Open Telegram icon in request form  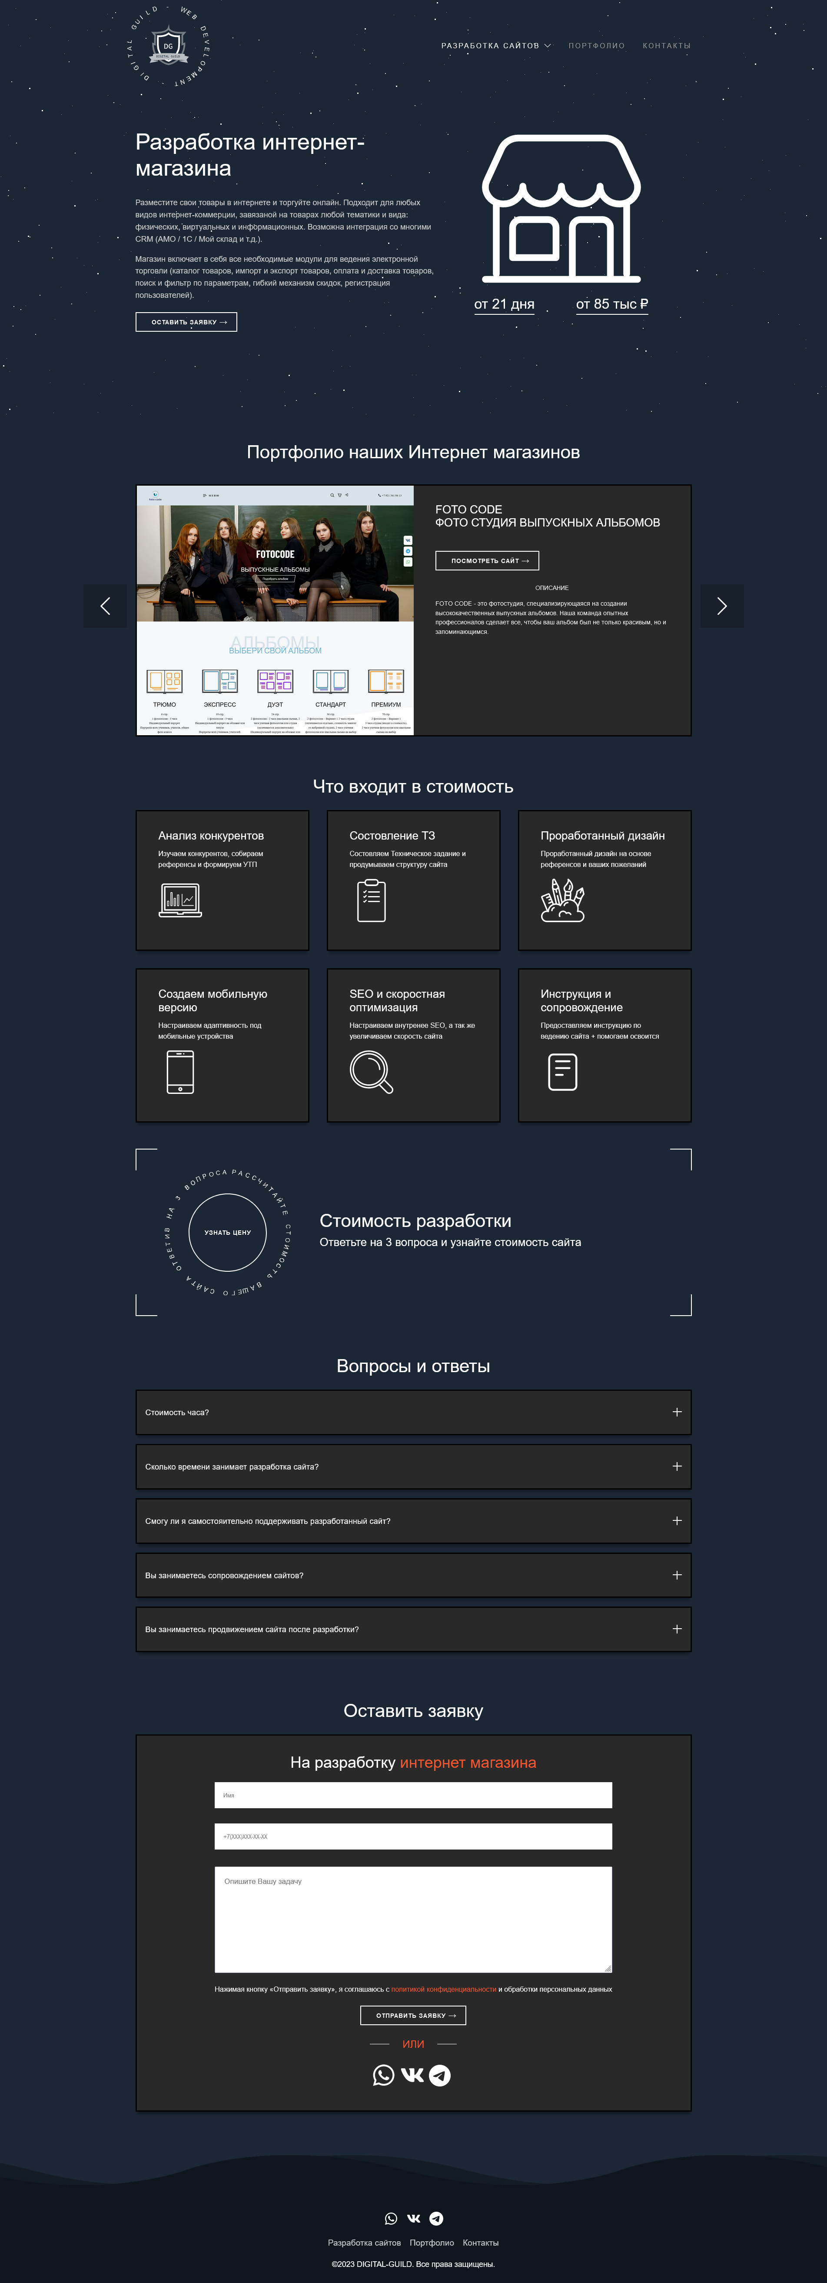[440, 2075]
